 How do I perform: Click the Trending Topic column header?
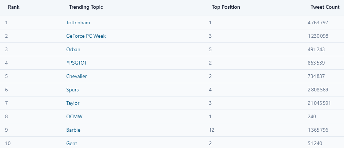86,7
